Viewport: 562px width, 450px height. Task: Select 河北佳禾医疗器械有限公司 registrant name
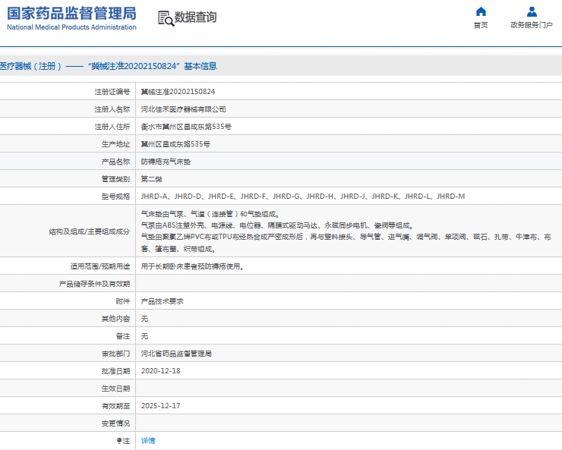(183, 109)
